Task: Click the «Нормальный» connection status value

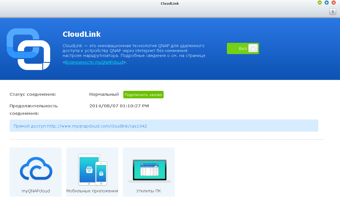Action: pyautogui.click(x=104, y=94)
